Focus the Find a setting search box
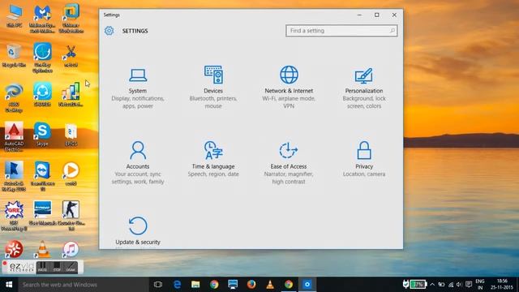This screenshot has height=292, width=519. pyautogui.click(x=341, y=31)
